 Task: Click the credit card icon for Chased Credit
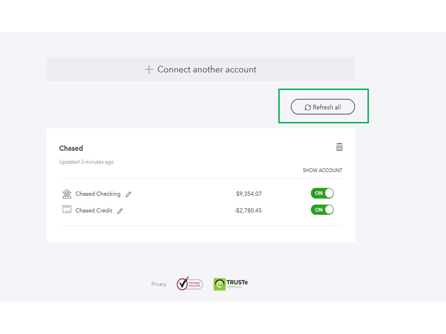[x=67, y=210]
